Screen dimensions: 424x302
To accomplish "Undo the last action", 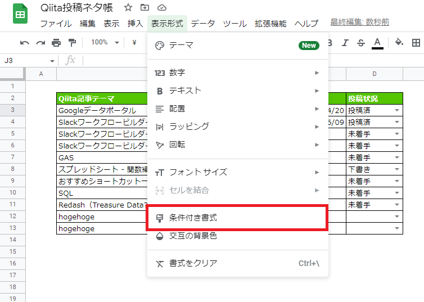I will [25, 43].
